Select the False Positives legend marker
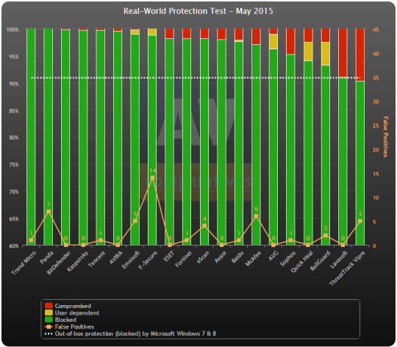The width and height of the screenshot is (397, 347). point(49,326)
